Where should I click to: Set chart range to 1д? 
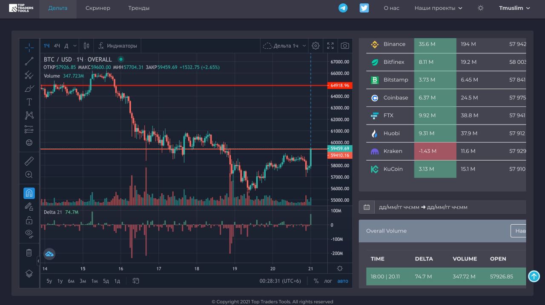(x=117, y=281)
